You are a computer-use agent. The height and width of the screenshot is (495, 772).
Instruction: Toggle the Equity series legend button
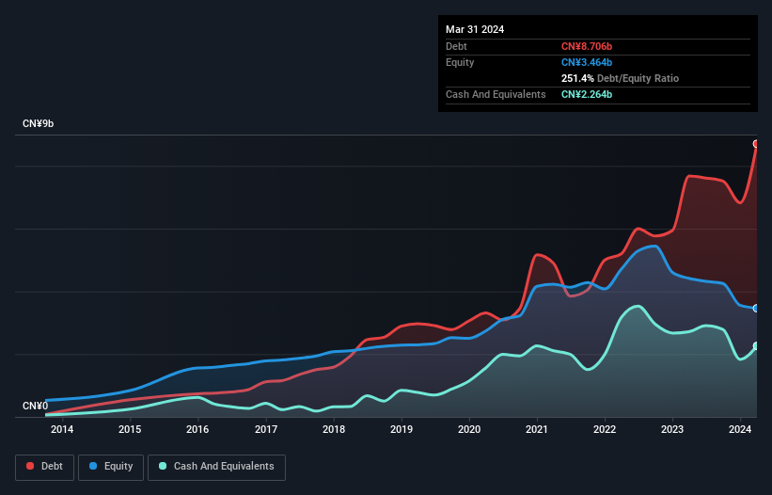coord(111,467)
